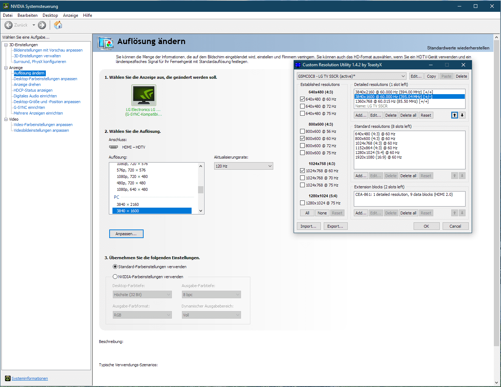This screenshot has height=387, width=501.
Task: Enable 640x480 @ 75 Hz checkbox
Action: 303,113
